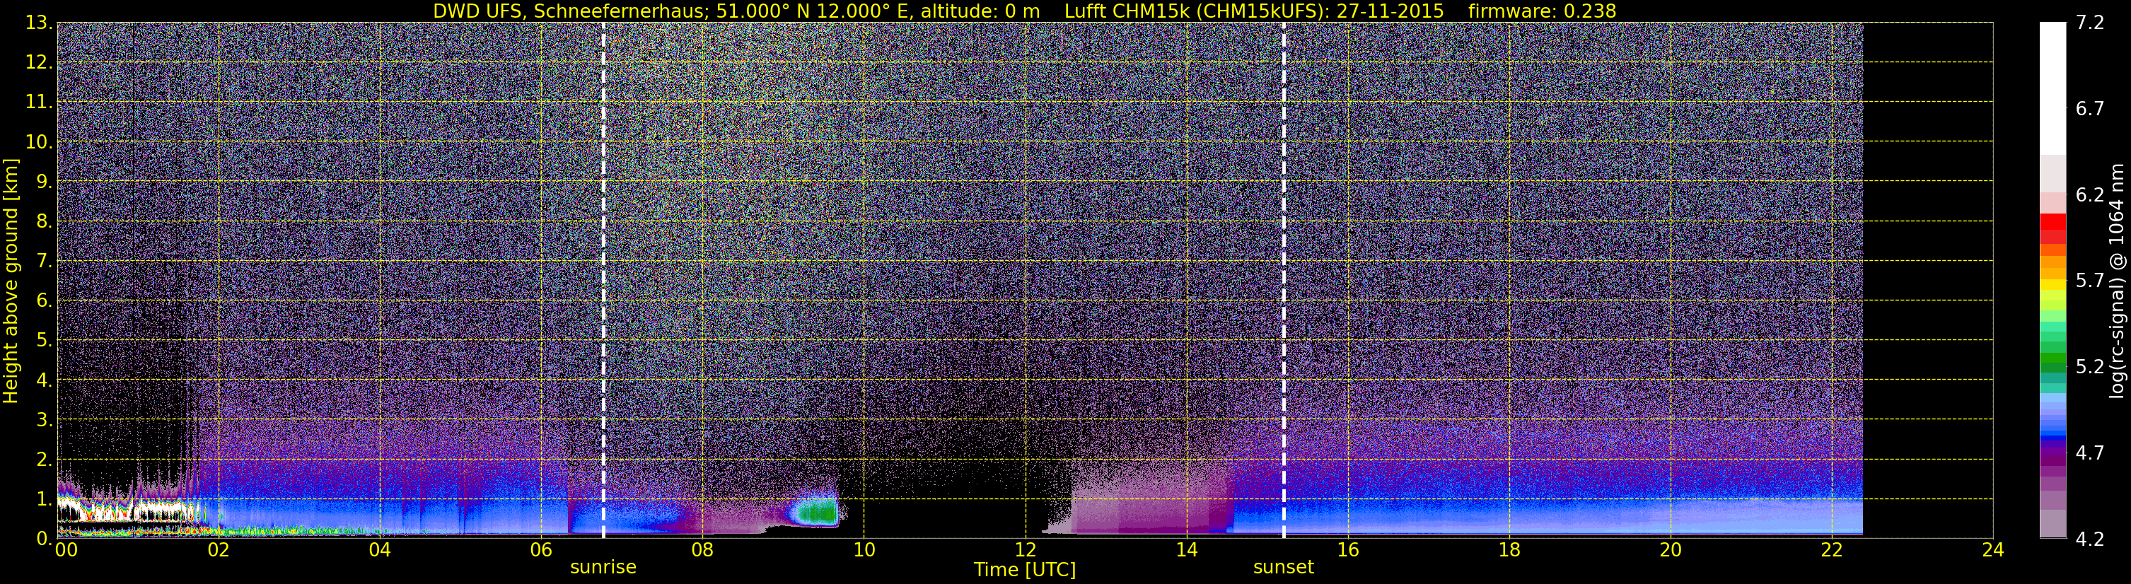Click the '6.' tick on the height axis
Screen dimensions: 2131x584
tap(45, 301)
